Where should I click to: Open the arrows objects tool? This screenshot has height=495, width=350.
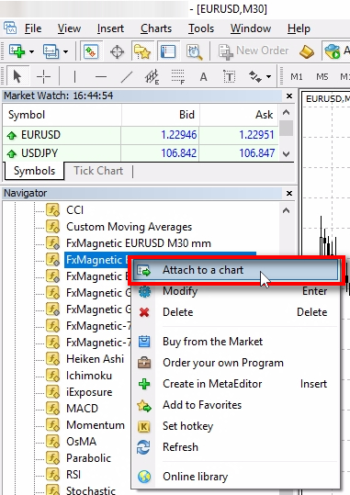point(255,76)
